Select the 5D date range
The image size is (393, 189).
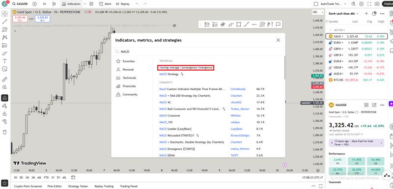coord(21,178)
